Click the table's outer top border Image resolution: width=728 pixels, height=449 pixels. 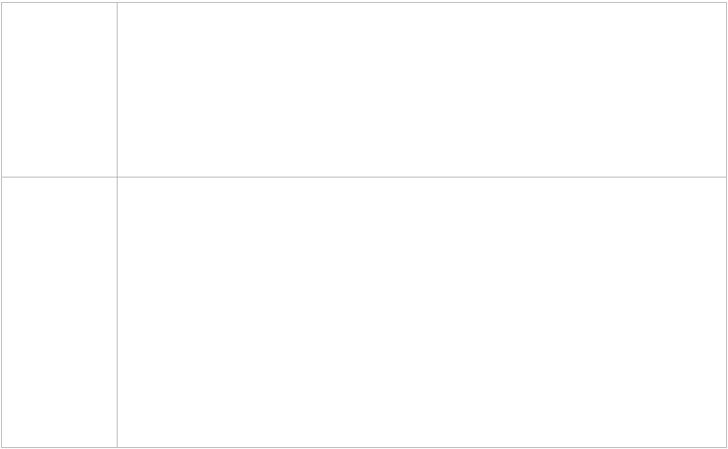point(364,2)
